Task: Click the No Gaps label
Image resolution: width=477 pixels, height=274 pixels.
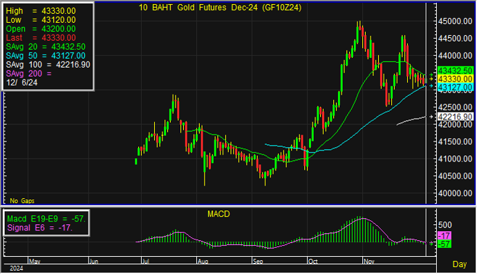Action: coord(22,201)
